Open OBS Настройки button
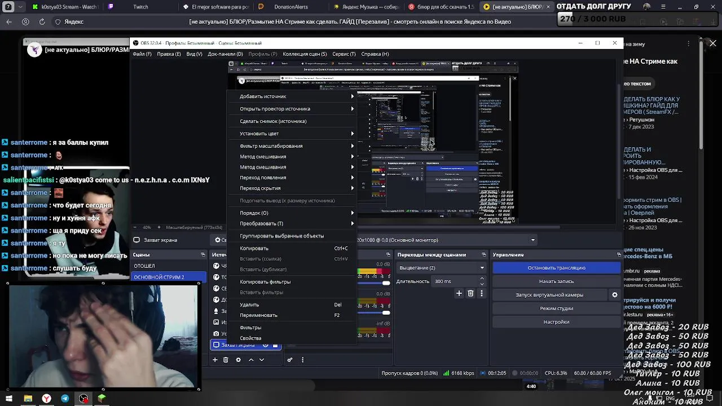Viewport: 722px width, 406px height. point(557,322)
